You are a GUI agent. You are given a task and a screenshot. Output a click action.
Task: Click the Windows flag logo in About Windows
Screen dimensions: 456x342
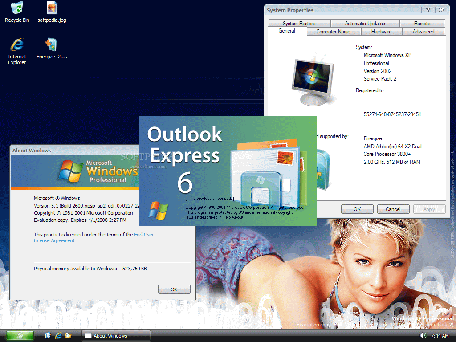tap(71, 171)
